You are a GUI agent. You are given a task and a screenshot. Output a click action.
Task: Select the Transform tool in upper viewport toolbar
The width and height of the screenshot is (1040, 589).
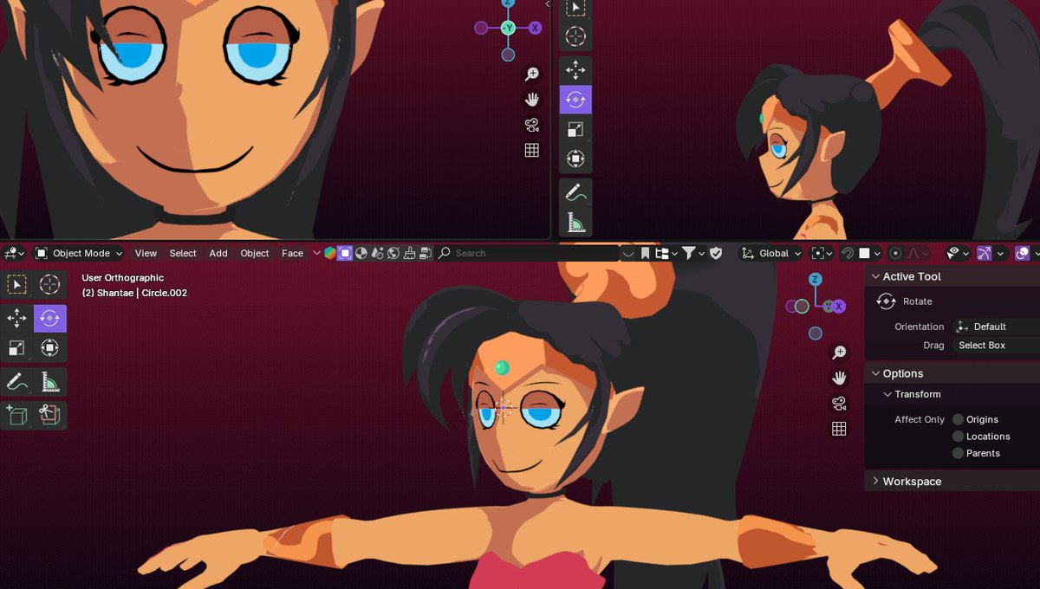pyautogui.click(x=575, y=159)
